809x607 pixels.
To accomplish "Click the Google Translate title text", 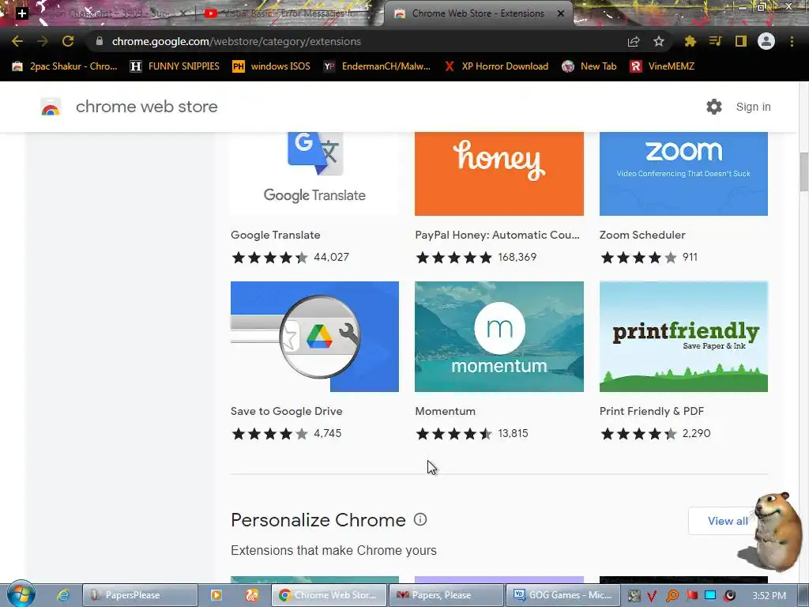I will [276, 235].
